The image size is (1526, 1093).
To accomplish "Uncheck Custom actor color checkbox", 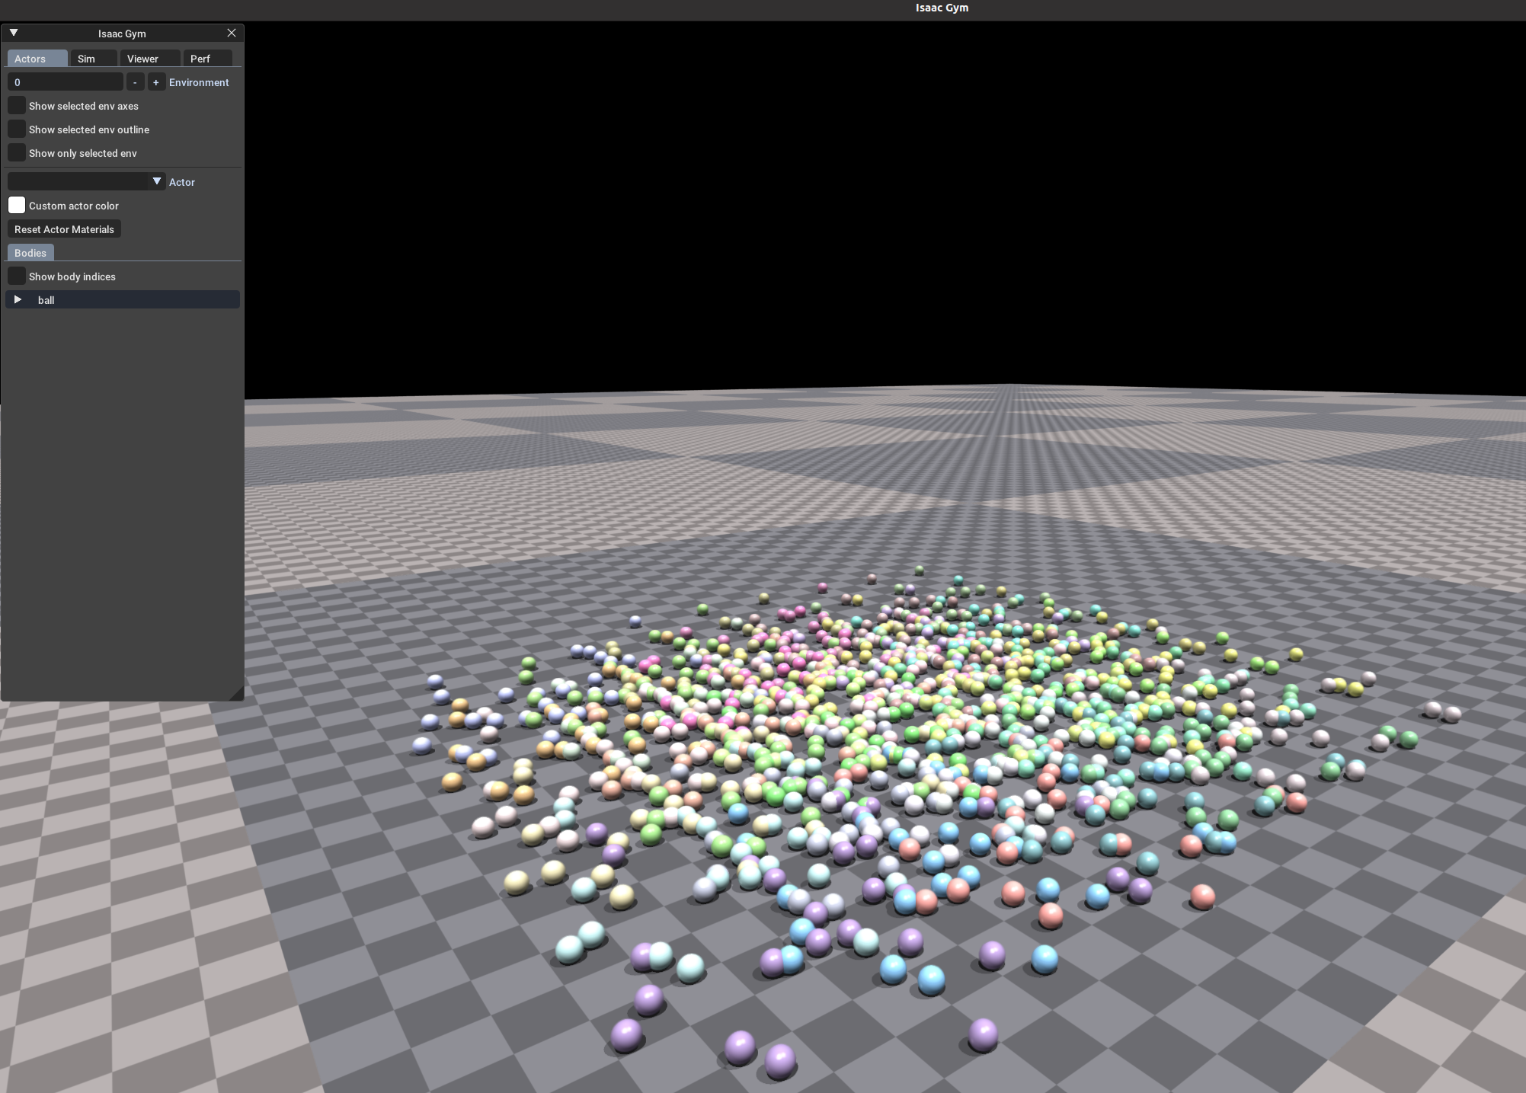I will 17,206.
